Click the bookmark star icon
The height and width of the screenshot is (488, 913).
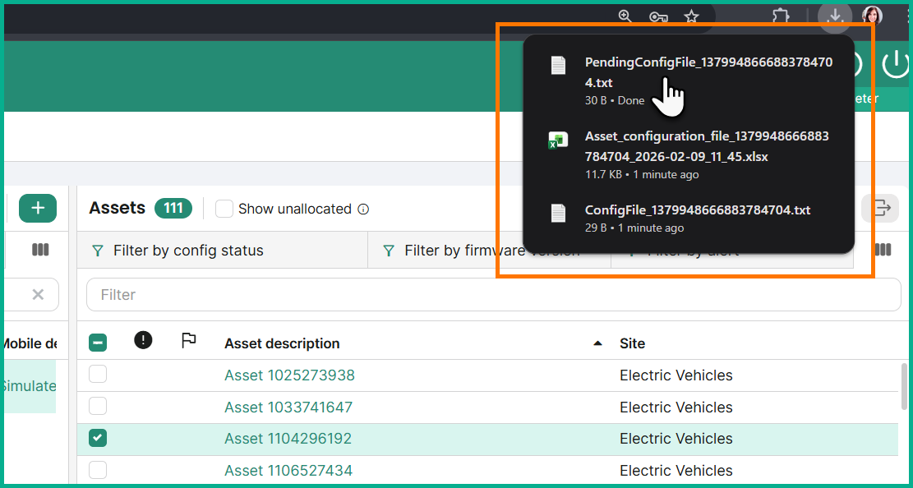click(692, 16)
